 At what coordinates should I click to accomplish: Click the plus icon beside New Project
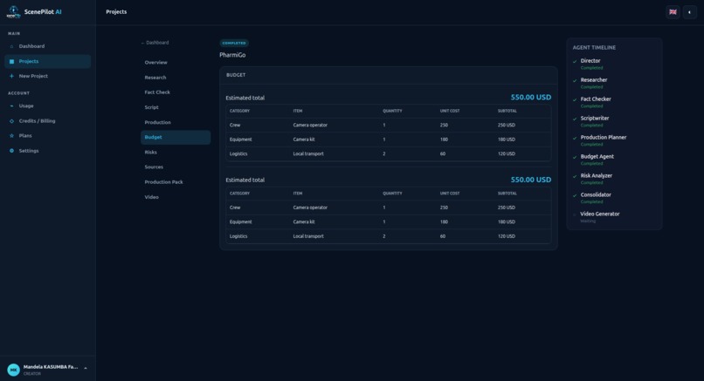[x=11, y=76]
